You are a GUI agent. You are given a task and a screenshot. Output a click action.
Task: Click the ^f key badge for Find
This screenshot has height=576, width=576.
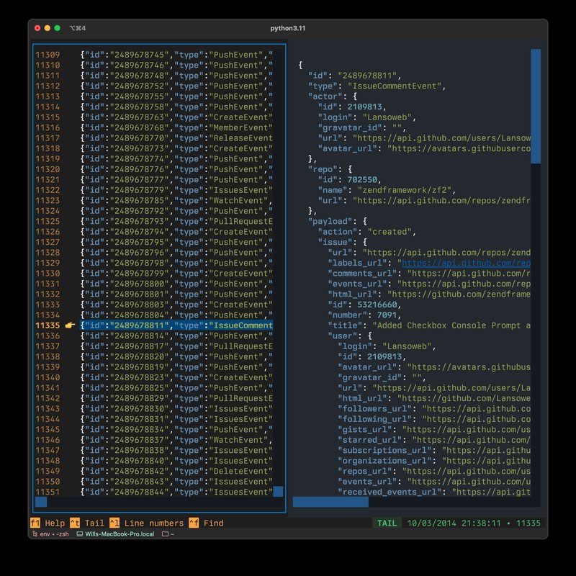coord(194,523)
